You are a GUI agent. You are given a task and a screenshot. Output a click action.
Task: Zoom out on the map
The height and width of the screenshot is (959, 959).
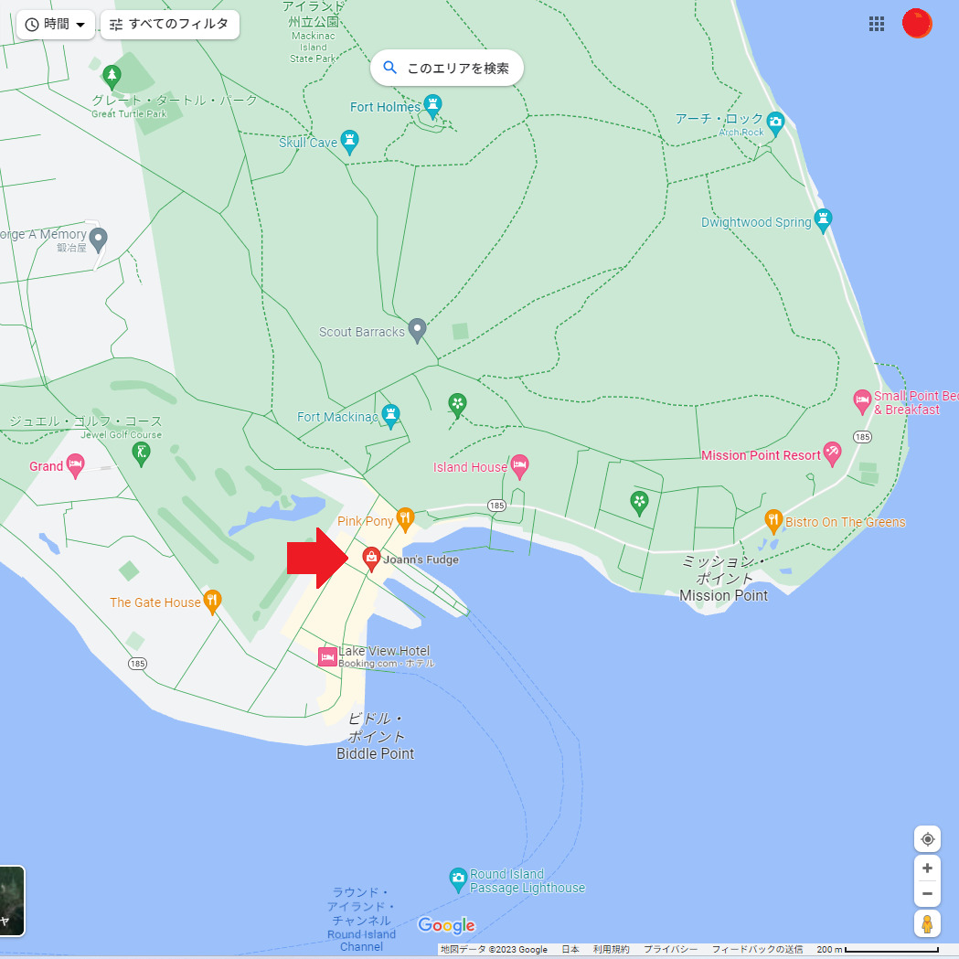click(x=927, y=893)
